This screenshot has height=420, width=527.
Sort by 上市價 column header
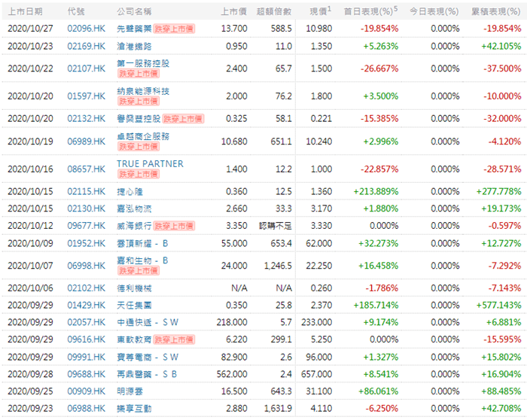(234, 12)
